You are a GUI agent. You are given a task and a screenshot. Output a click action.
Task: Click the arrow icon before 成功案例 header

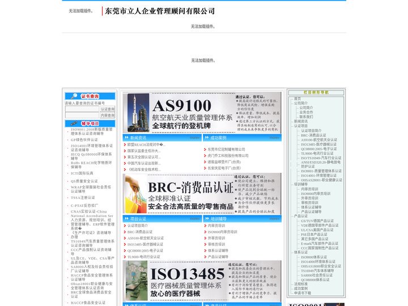[x=207, y=137]
